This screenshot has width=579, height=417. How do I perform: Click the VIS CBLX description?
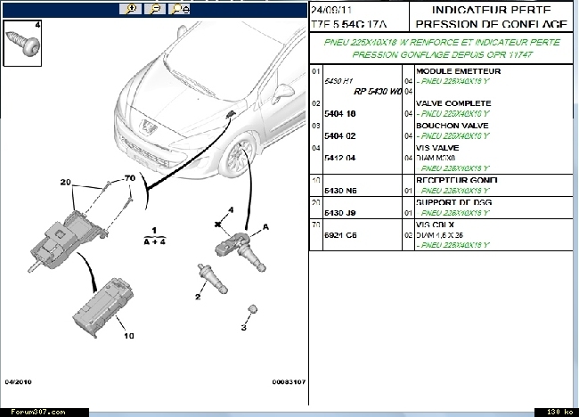435,225
